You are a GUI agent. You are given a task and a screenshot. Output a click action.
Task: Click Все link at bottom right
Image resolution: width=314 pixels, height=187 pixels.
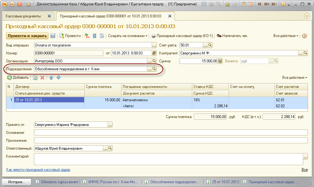click(x=304, y=170)
